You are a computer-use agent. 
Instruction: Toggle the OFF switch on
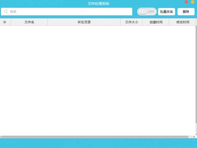pos(146,11)
